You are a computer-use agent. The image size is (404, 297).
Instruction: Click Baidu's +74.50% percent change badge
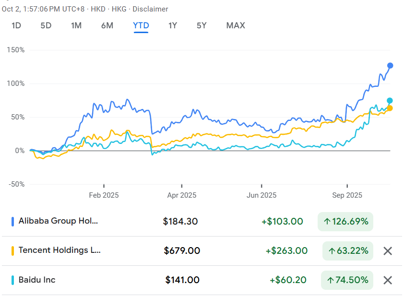pyautogui.click(x=348, y=280)
